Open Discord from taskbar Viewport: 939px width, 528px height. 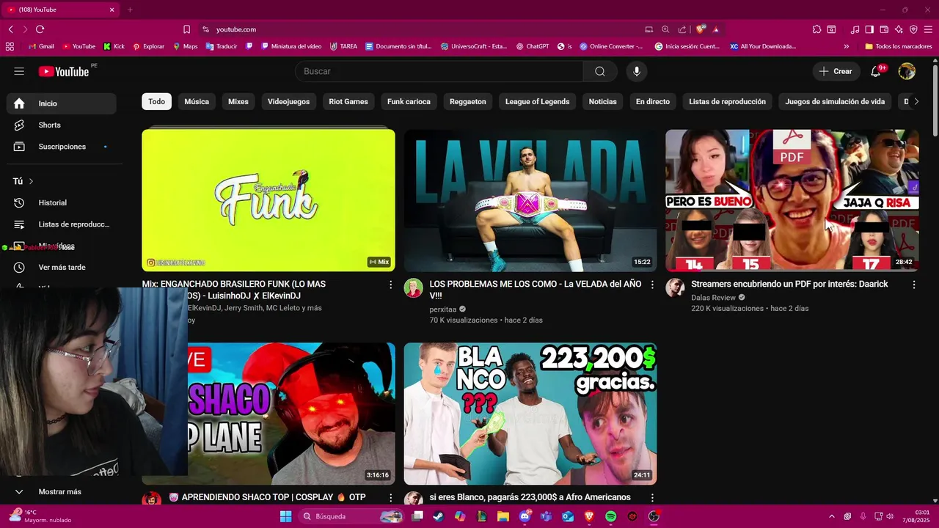coord(525,516)
